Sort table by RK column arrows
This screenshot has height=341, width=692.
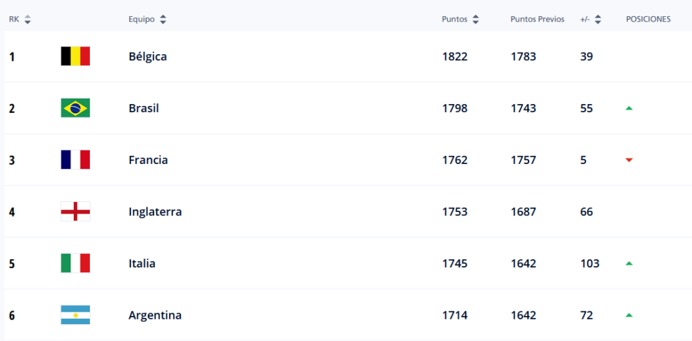[x=28, y=20]
